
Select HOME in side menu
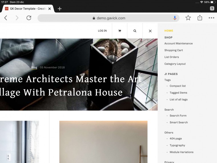pos(169,31)
